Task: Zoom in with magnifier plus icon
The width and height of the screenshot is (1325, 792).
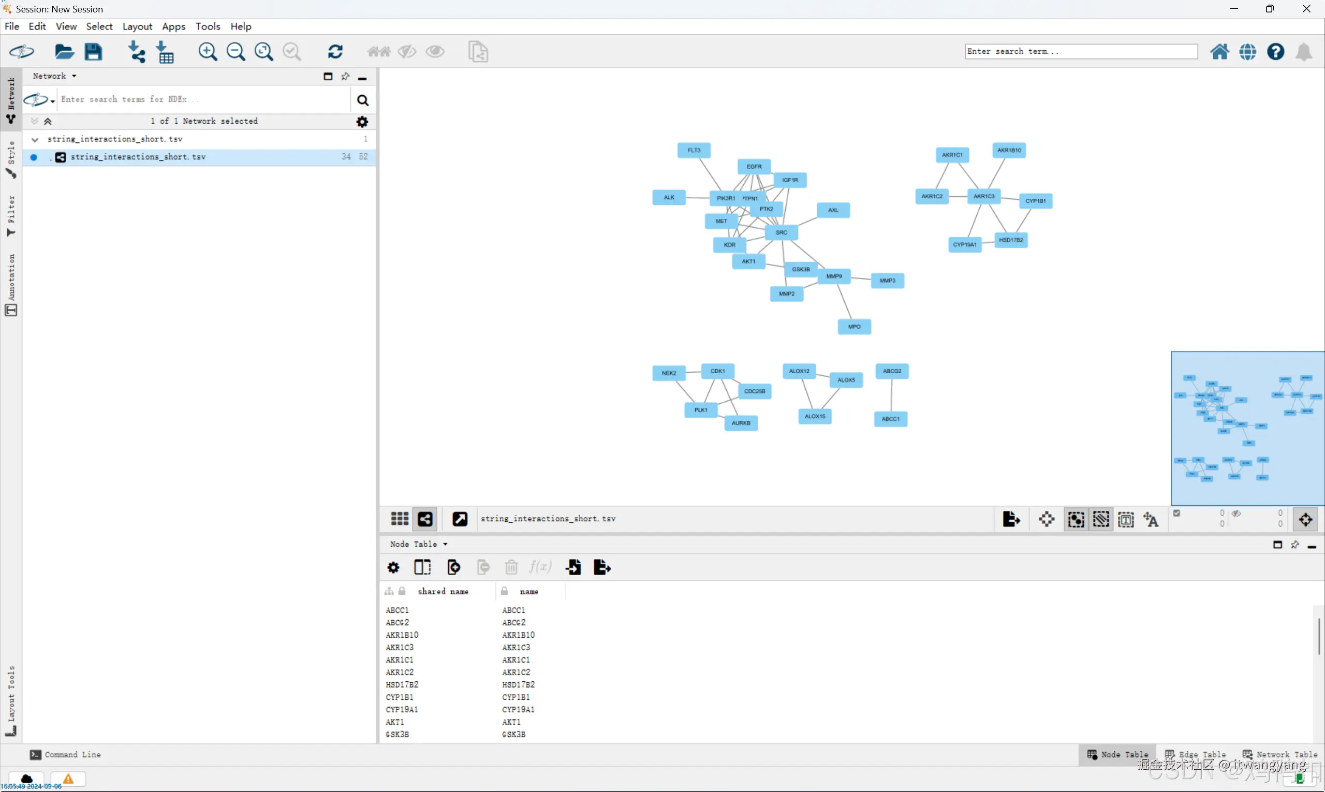Action: pyautogui.click(x=208, y=52)
